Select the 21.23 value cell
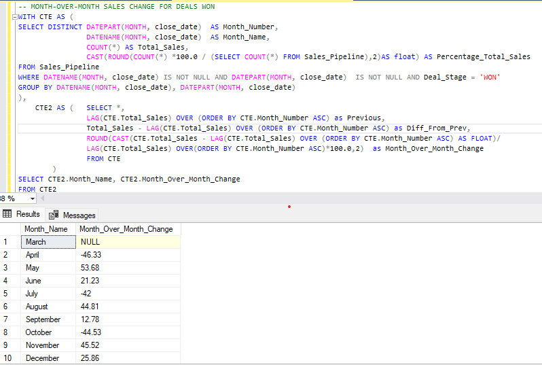This screenshot has width=542, height=365. pyautogui.click(x=128, y=281)
